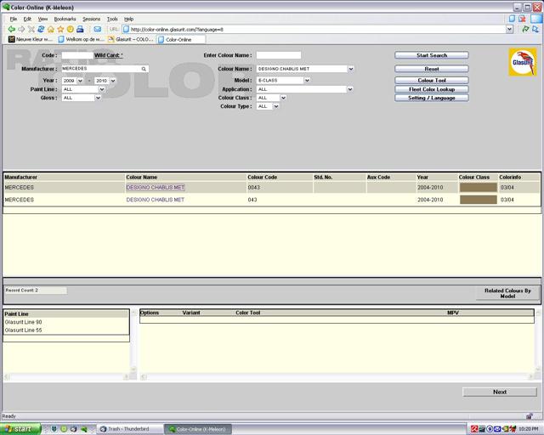Open the Year from 2009 dropdown
Viewport: 544px width, 435px height.
click(80, 81)
